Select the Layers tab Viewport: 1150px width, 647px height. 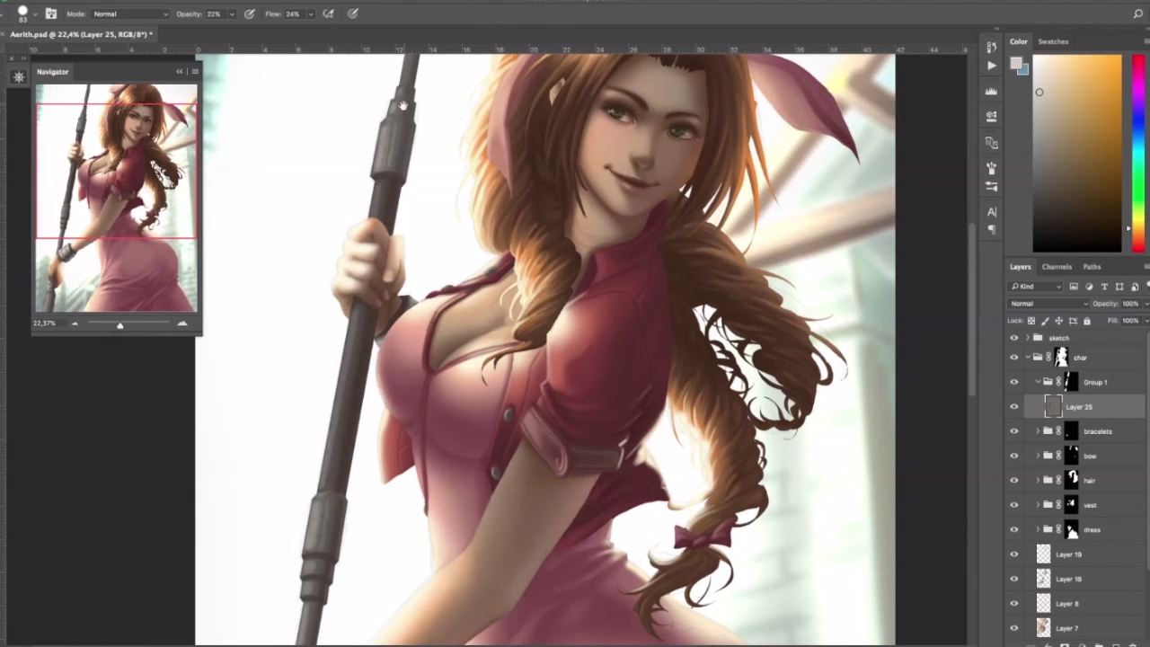1020,267
